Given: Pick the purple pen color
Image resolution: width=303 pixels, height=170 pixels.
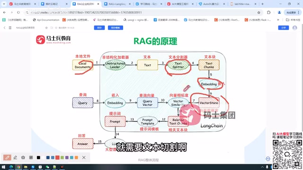Looking at the screenshot, I should tap(67, 157).
